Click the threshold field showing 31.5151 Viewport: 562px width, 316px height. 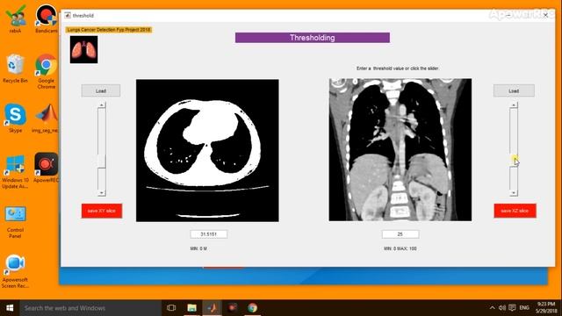click(209, 234)
